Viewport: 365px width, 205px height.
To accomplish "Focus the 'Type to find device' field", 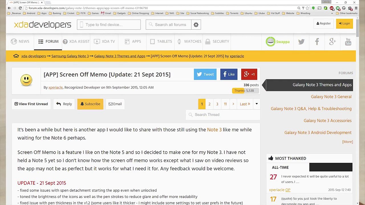I will click(109, 25).
